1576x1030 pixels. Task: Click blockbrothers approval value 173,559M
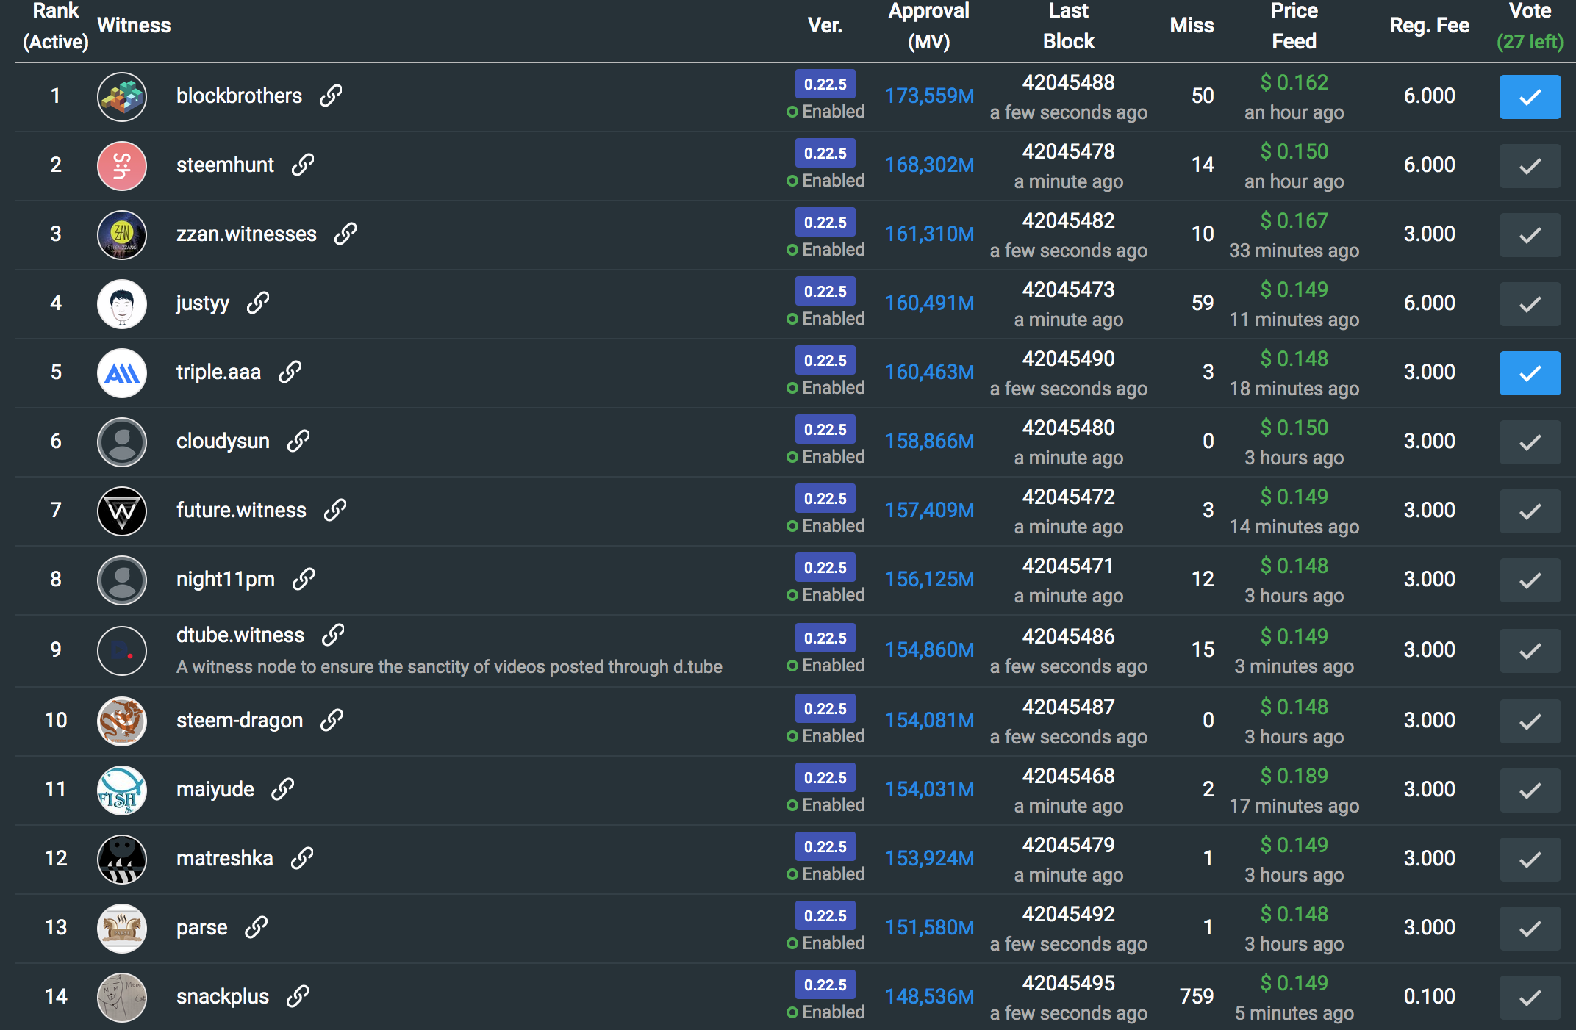[x=929, y=96]
